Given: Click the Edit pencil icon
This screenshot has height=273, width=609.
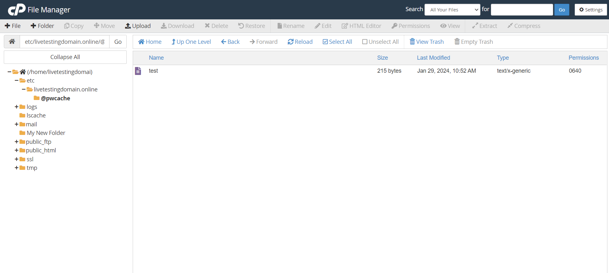Looking at the screenshot, I should [x=317, y=26].
